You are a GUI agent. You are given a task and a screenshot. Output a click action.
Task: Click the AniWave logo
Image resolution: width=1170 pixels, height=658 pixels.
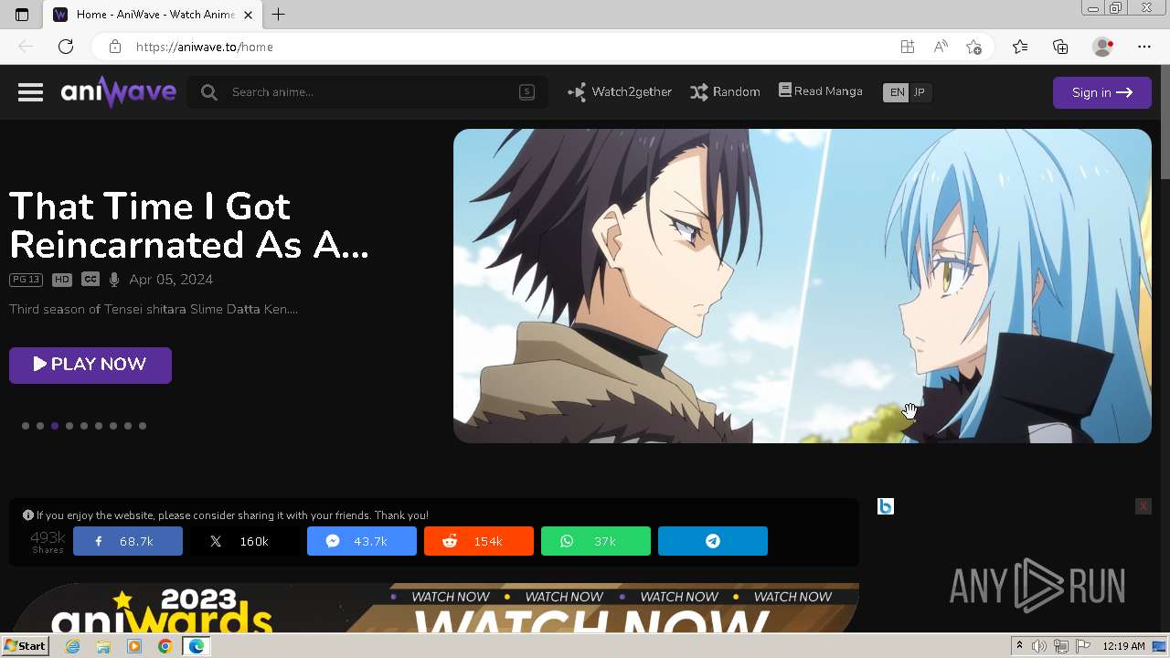pos(118,91)
